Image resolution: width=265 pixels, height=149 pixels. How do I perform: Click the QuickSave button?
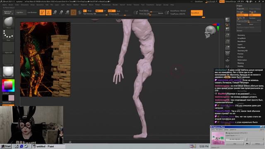[199, 2]
